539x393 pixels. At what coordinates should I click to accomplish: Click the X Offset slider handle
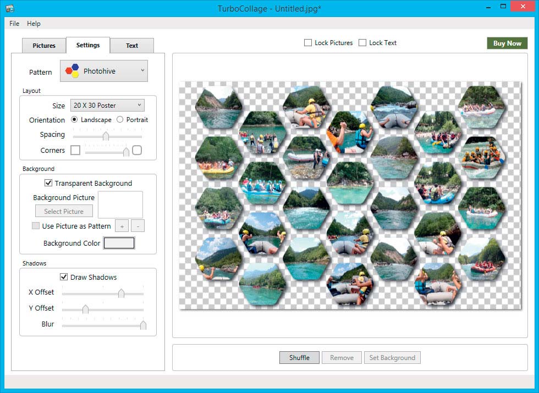point(121,293)
